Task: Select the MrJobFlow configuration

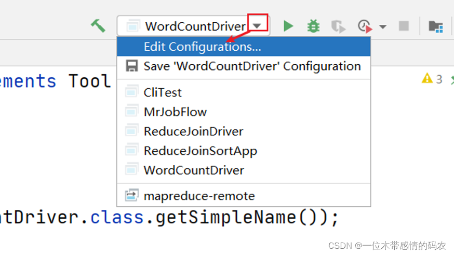Action: pos(175,111)
